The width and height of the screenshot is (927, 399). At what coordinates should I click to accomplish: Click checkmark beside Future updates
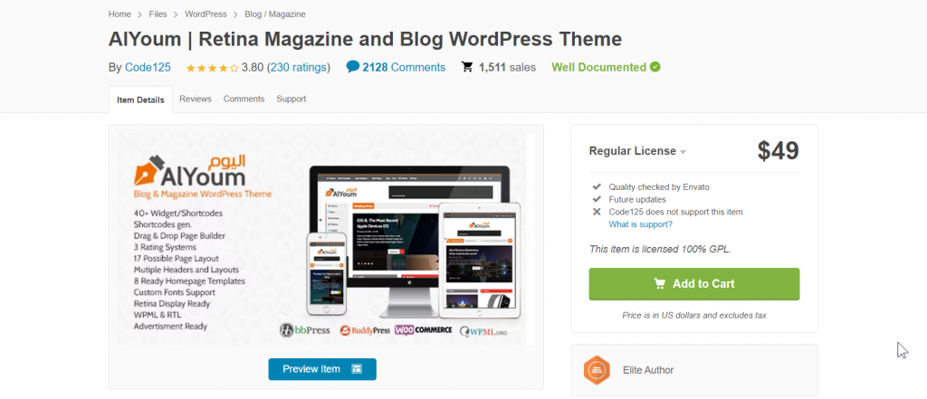597,199
